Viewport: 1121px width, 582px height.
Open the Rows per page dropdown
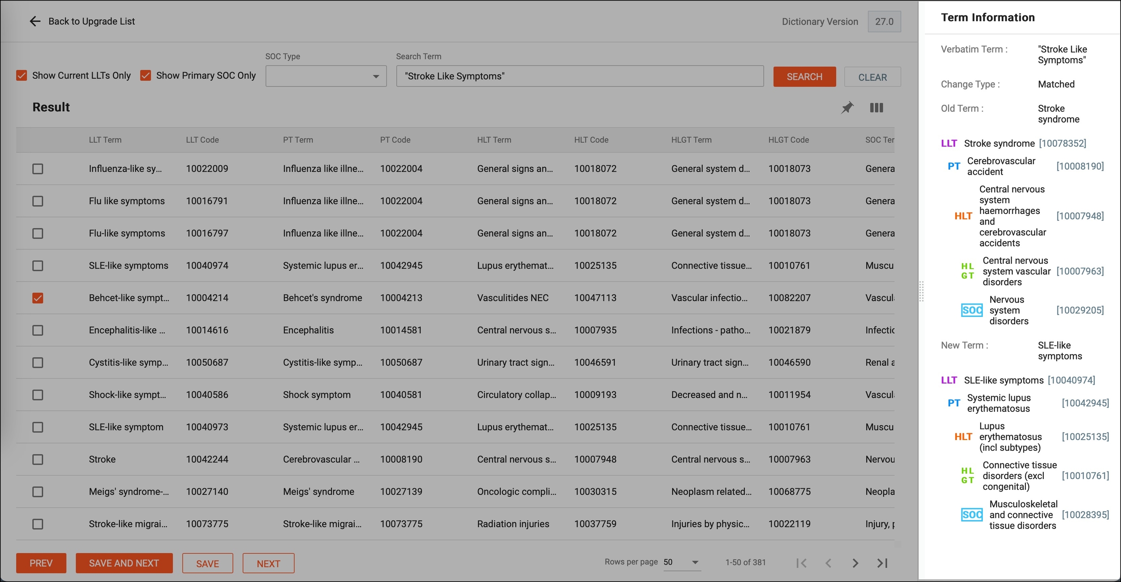pos(682,562)
